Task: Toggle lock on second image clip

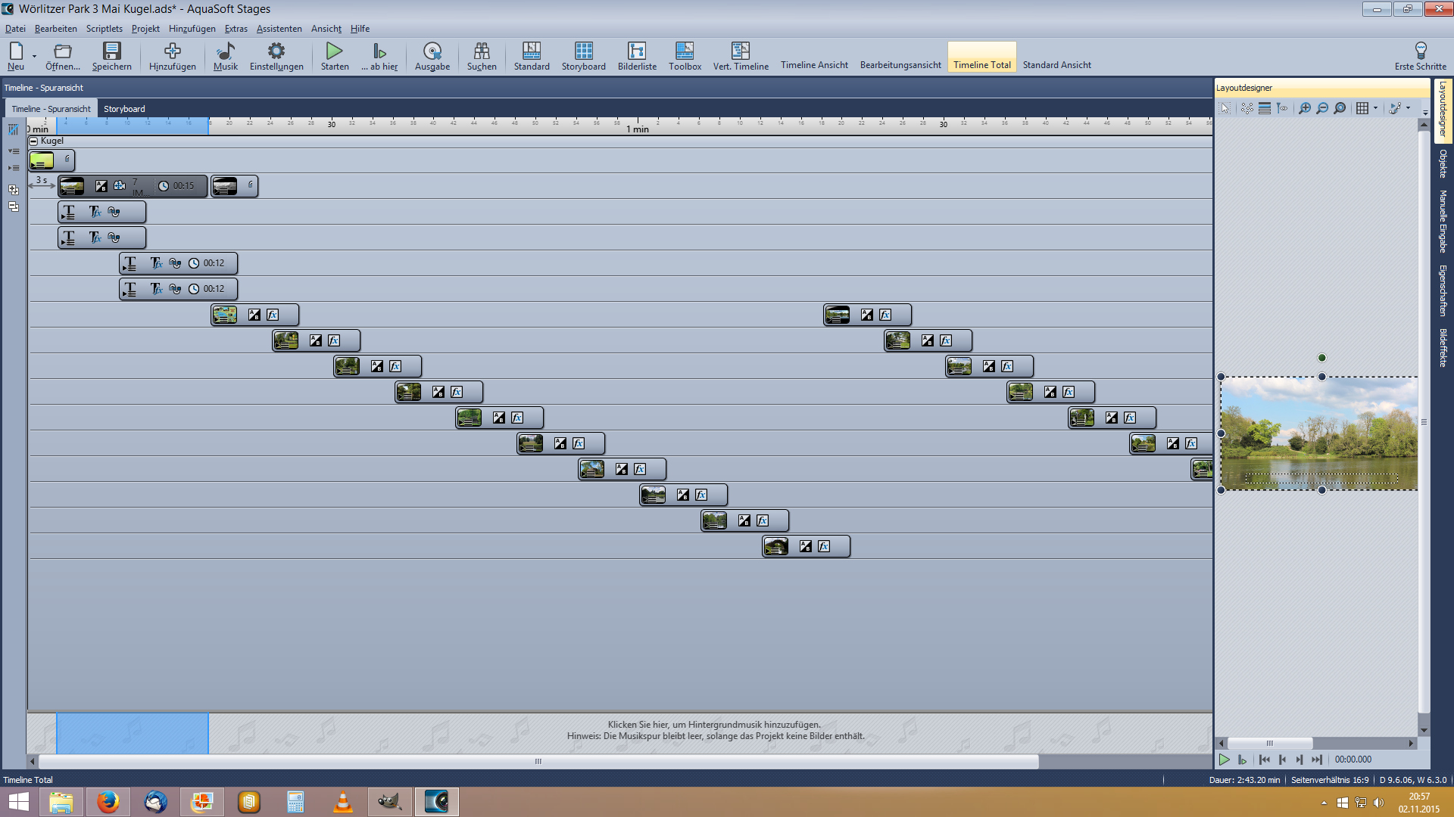Action: 251,185
